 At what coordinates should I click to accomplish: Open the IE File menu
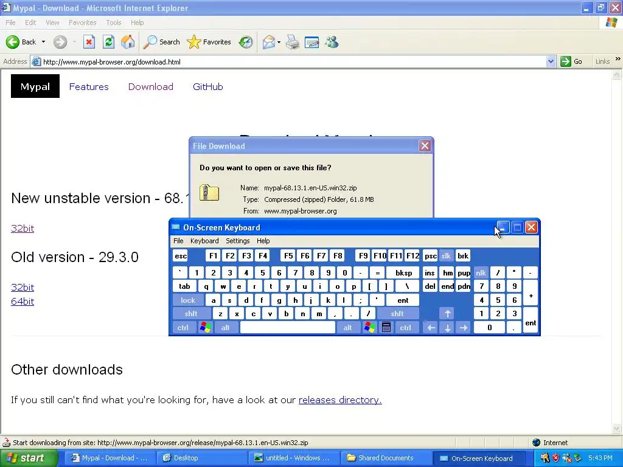tap(10, 22)
